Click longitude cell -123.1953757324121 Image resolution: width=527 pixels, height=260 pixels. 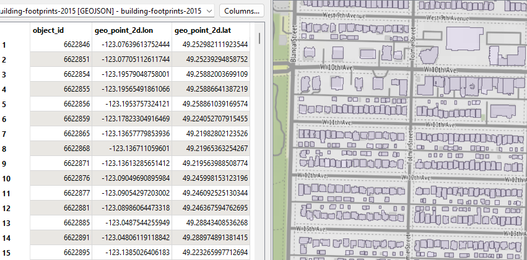click(132, 104)
